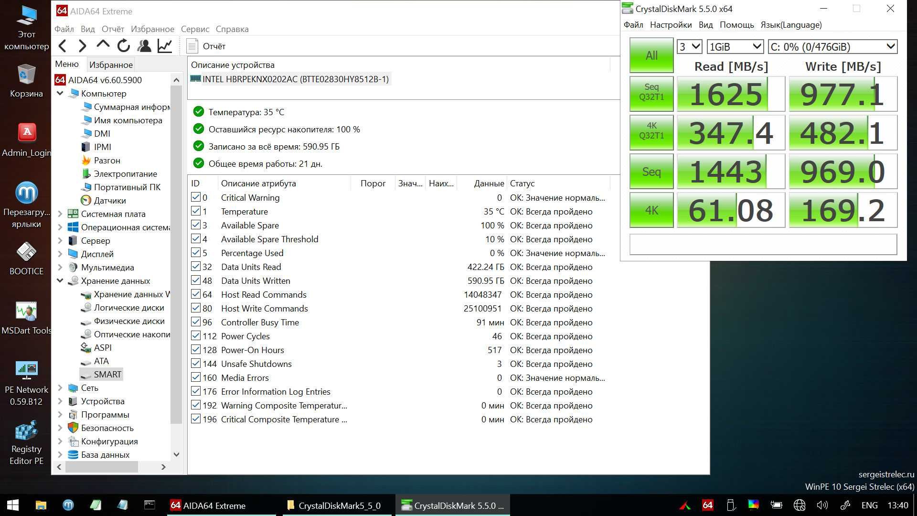Go back with AIDA64 Back arrow

[x=62, y=46]
